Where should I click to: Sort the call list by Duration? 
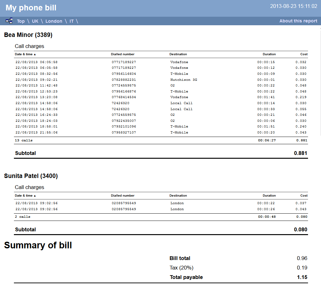269,54
